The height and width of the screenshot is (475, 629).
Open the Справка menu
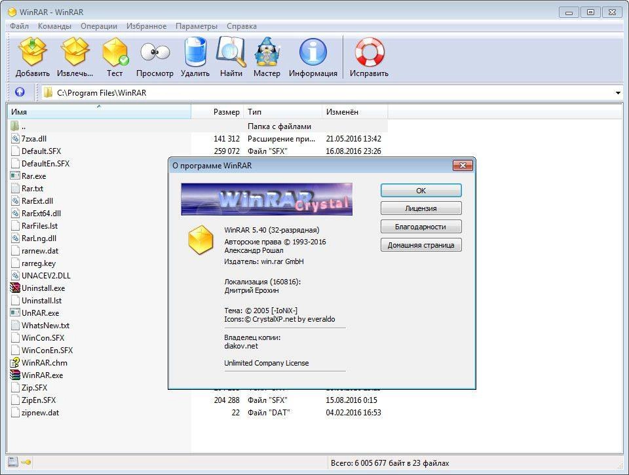[x=242, y=26]
